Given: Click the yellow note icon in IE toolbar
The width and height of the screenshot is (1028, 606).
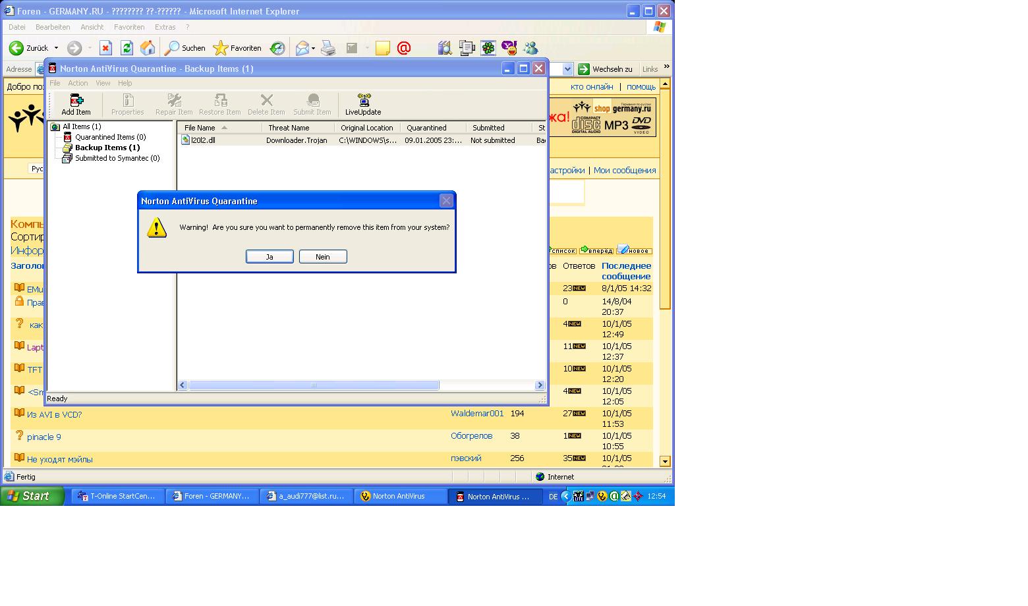Looking at the screenshot, I should (383, 48).
